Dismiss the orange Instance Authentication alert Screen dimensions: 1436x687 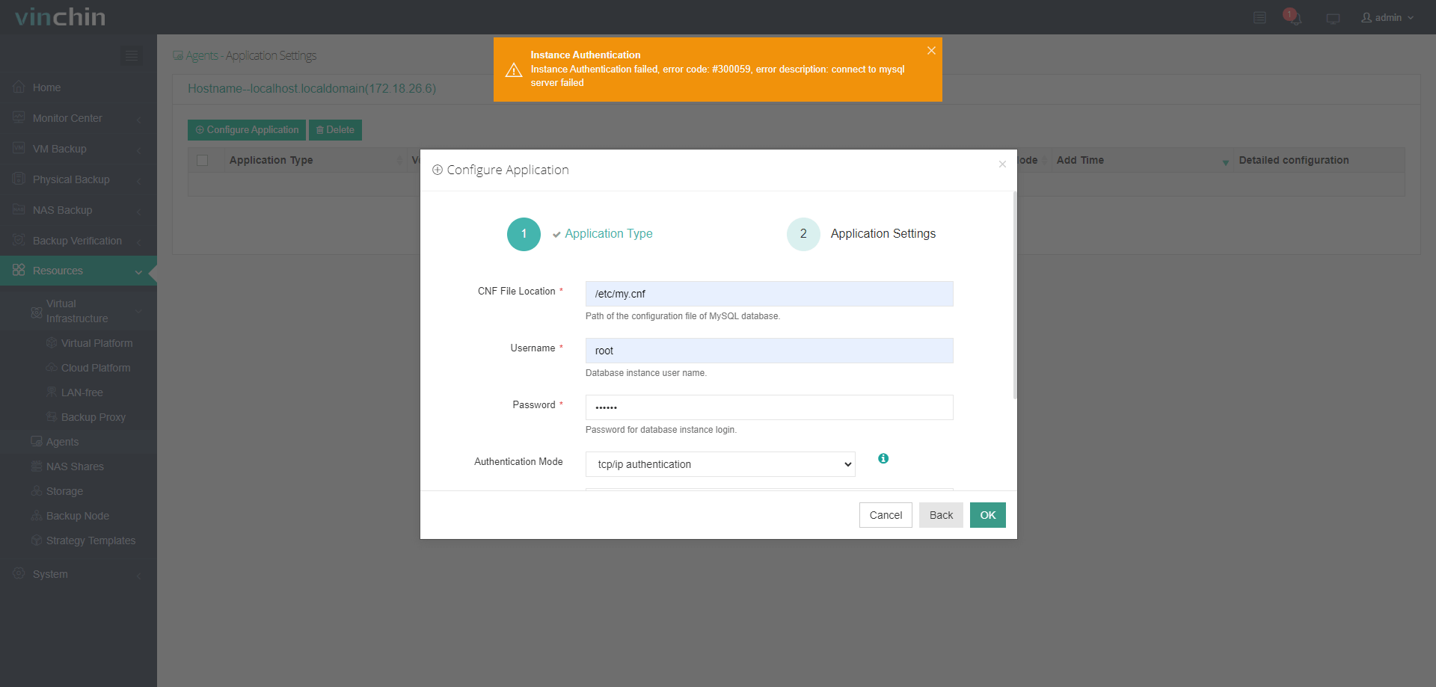931,51
